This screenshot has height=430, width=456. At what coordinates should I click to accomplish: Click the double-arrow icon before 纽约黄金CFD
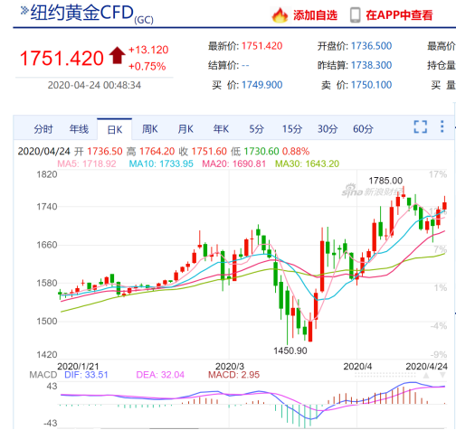(24, 11)
